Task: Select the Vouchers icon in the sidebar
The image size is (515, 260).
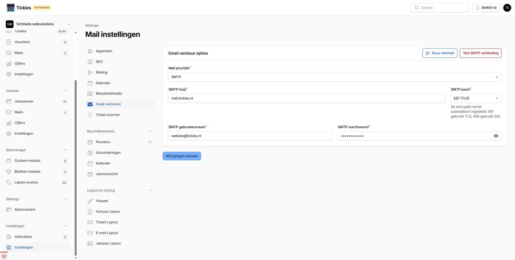Action: pyautogui.click(x=9, y=42)
